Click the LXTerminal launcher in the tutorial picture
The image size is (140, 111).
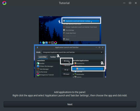click(x=42, y=72)
